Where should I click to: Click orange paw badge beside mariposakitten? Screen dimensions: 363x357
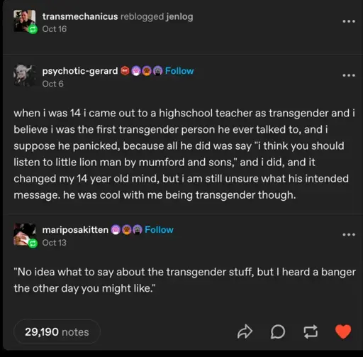(126, 230)
